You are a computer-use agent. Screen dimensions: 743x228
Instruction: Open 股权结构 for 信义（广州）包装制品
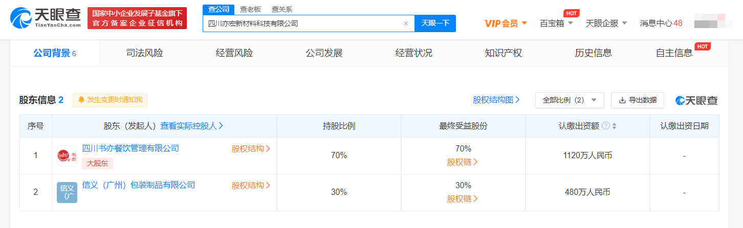[251, 186]
